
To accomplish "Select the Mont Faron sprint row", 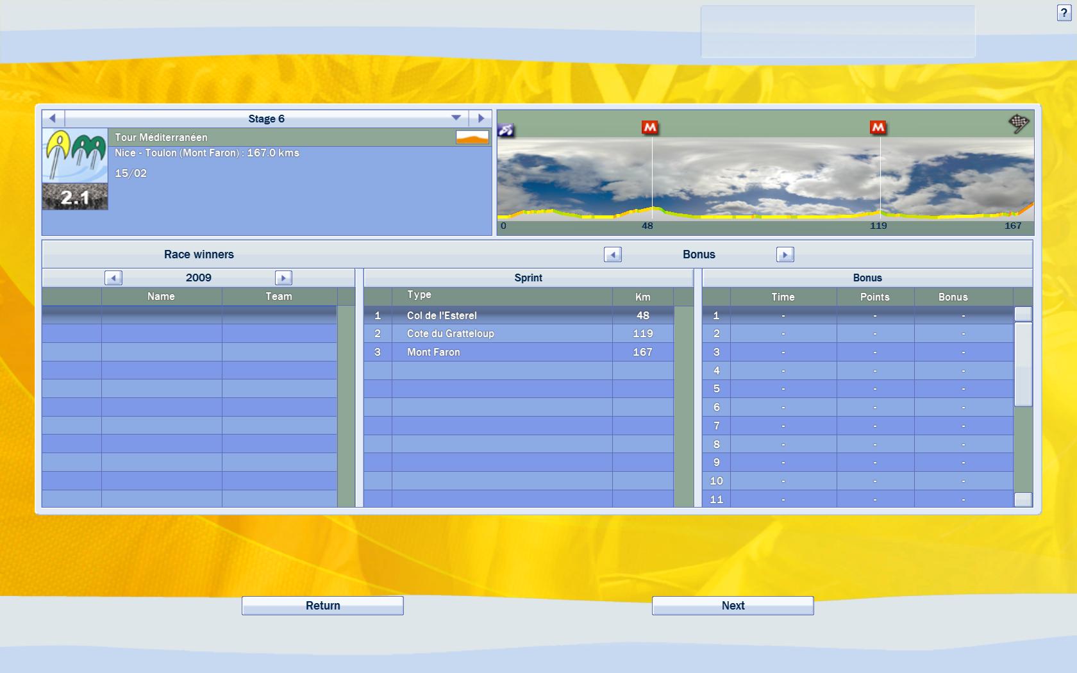I will [x=518, y=353].
